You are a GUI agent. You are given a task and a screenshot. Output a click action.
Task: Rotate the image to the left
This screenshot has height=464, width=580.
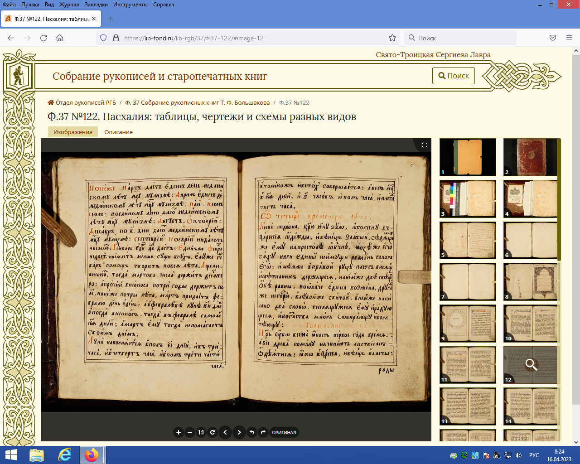tap(252, 432)
